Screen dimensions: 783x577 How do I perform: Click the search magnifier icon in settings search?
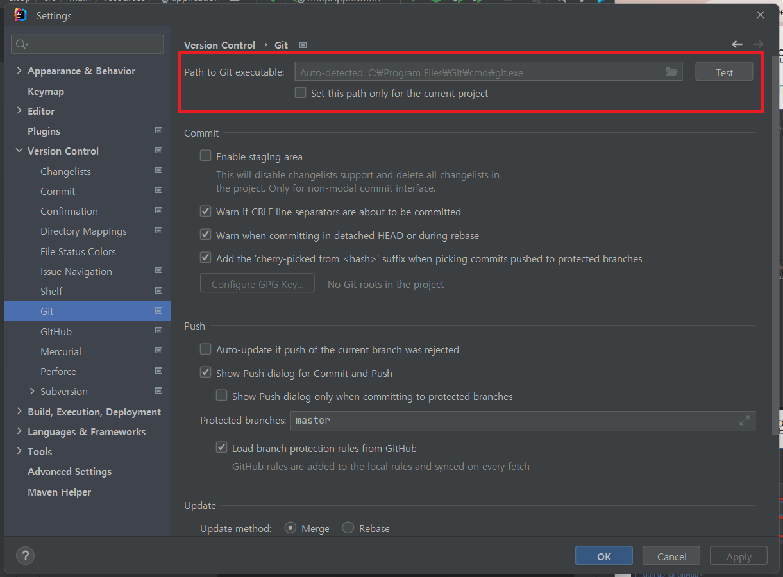point(21,44)
